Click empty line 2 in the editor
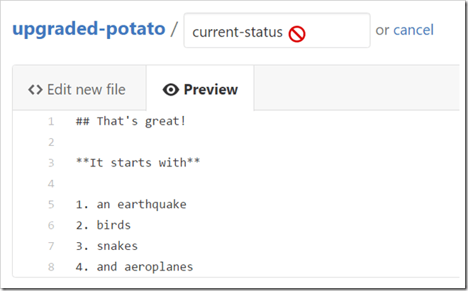Image resolution: width=468 pixels, height=291 pixels. click(x=213, y=142)
